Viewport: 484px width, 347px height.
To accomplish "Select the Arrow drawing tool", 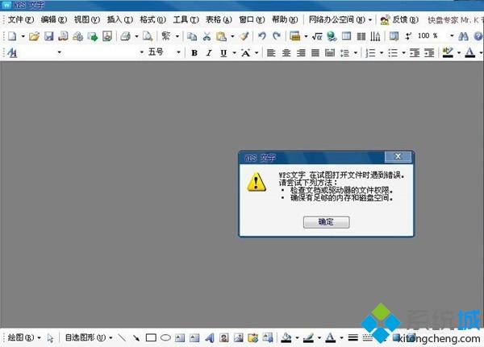I will point(136,338).
